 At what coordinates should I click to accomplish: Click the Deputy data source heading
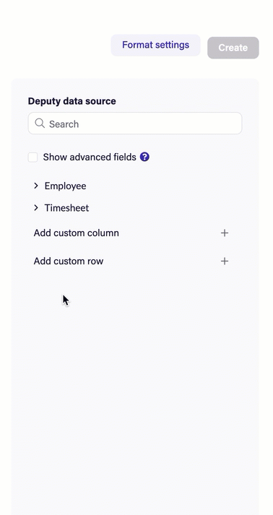coord(72,101)
